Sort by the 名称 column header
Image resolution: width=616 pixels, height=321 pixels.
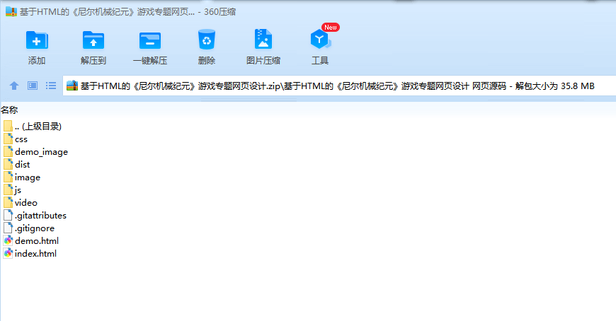click(x=9, y=110)
